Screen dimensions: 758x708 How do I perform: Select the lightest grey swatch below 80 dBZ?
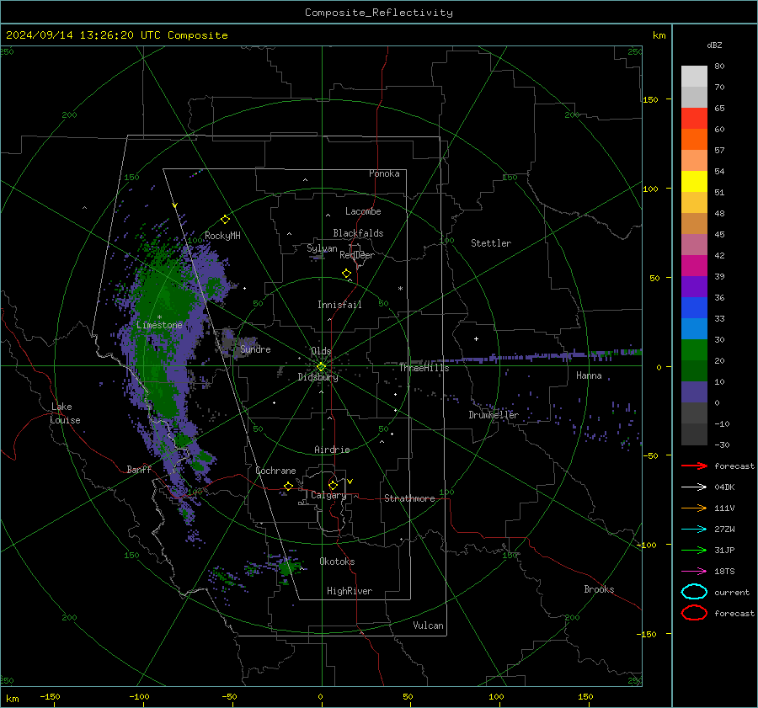(694, 76)
